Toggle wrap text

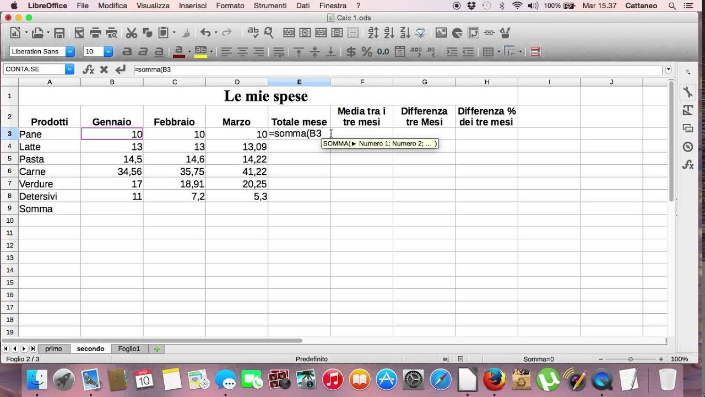coord(279,52)
